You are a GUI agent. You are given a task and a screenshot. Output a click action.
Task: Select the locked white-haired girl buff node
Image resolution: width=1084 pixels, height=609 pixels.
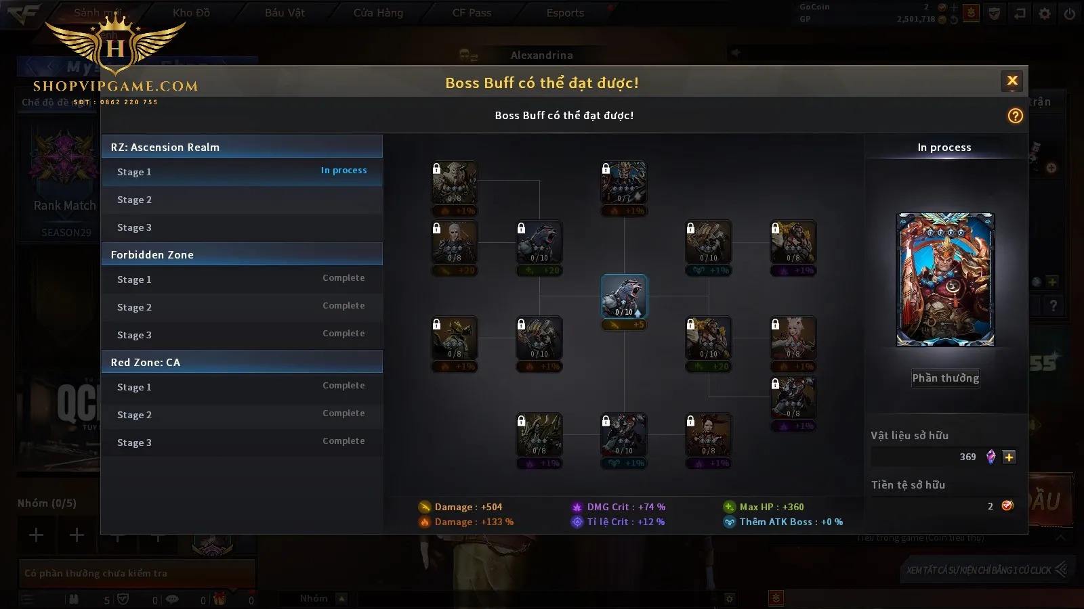[793, 338]
